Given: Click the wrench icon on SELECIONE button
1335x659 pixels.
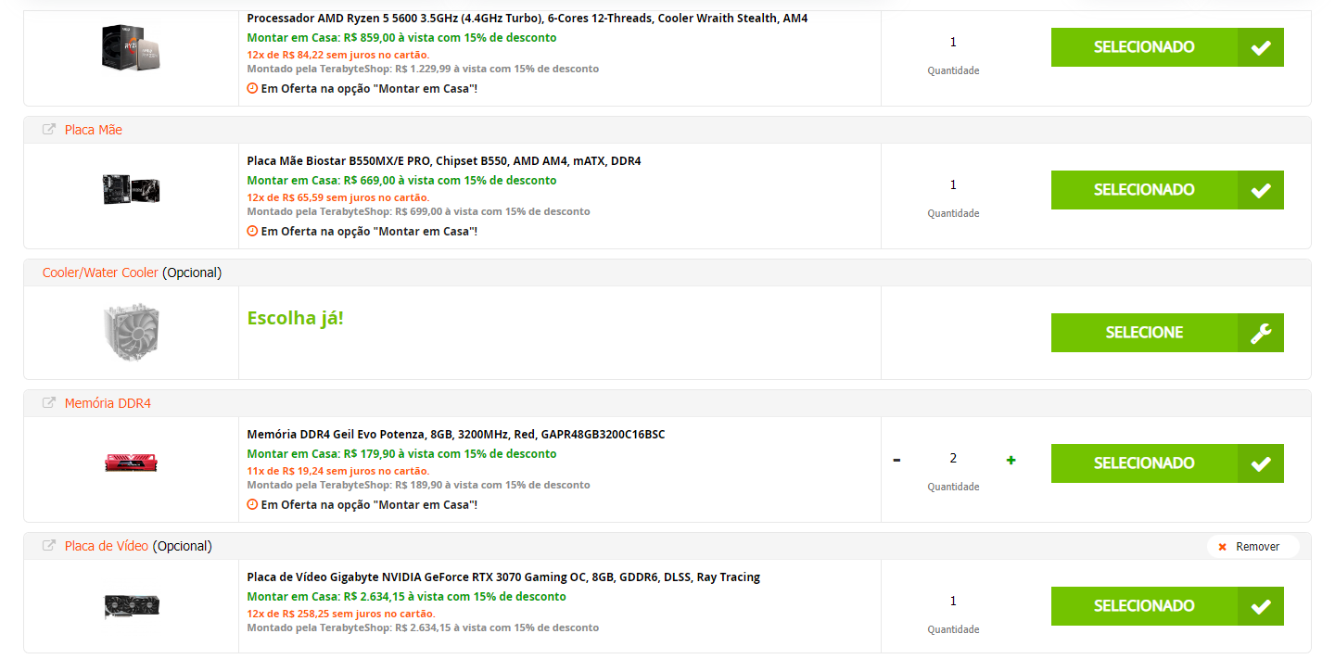Looking at the screenshot, I should 1261,333.
